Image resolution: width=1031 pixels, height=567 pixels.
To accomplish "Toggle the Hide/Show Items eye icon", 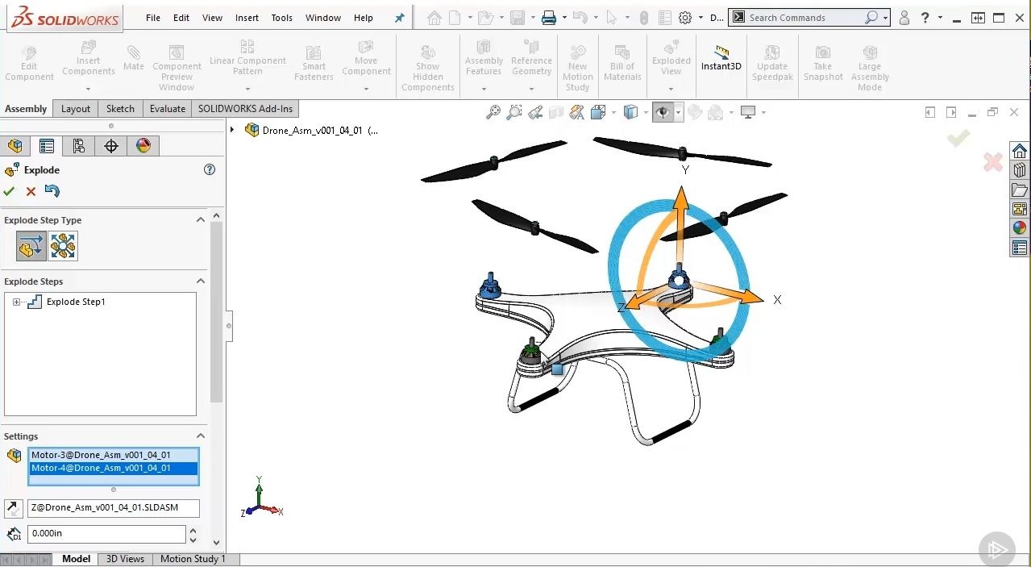I will [663, 113].
